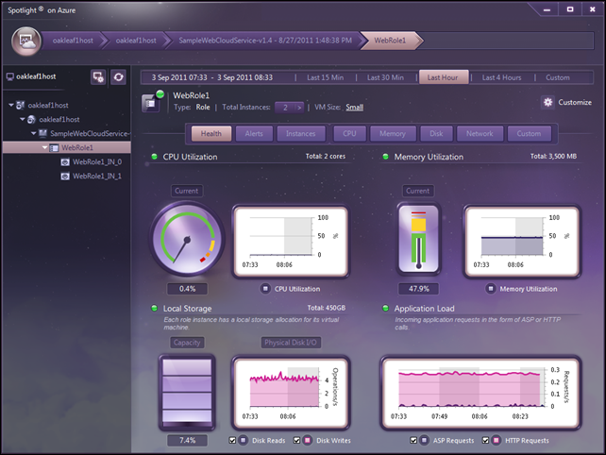
Task: Switch to the Memory tab
Action: click(x=393, y=134)
